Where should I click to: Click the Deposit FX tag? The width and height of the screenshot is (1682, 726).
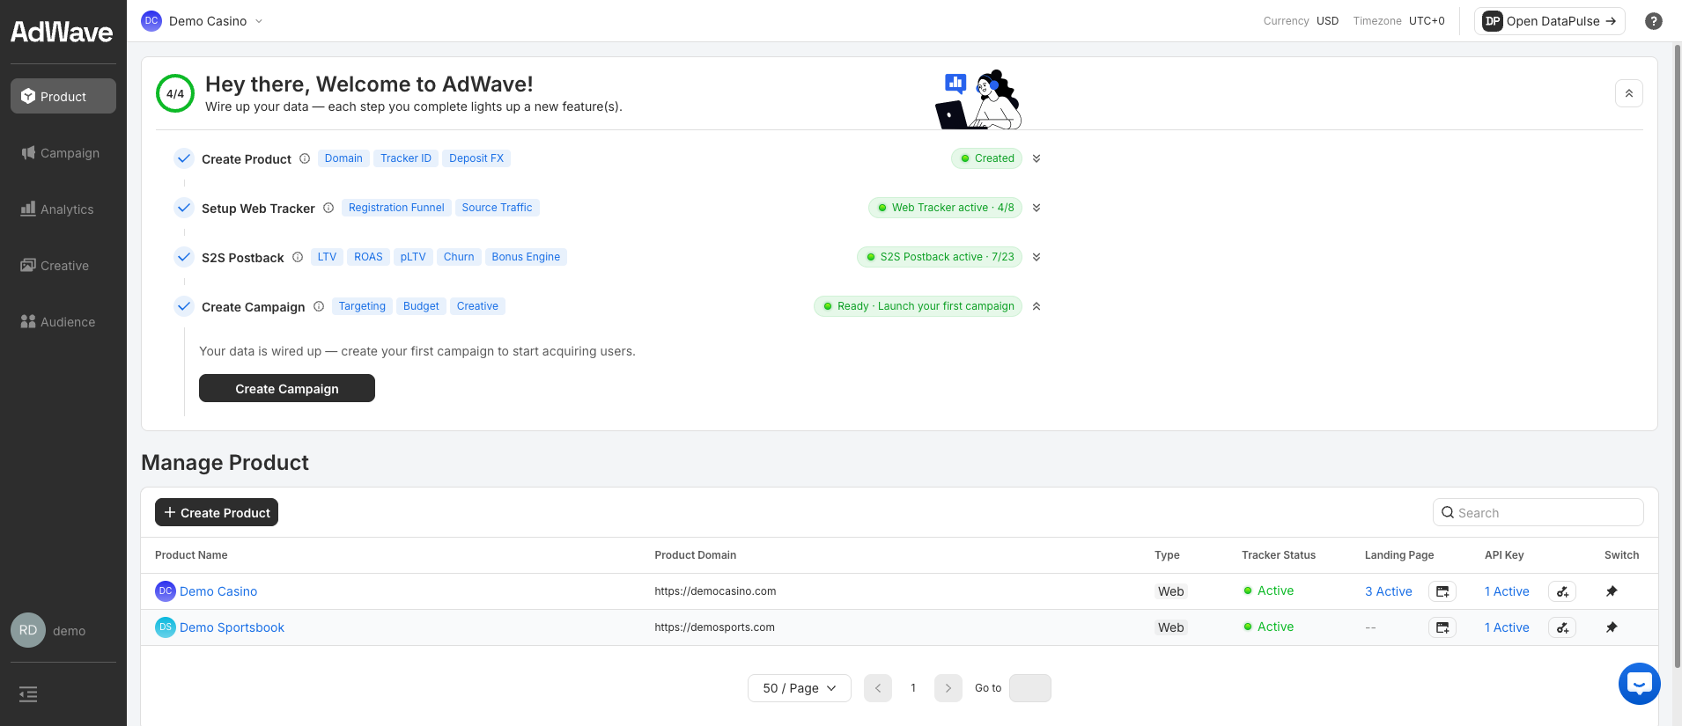[x=476, y=158]
